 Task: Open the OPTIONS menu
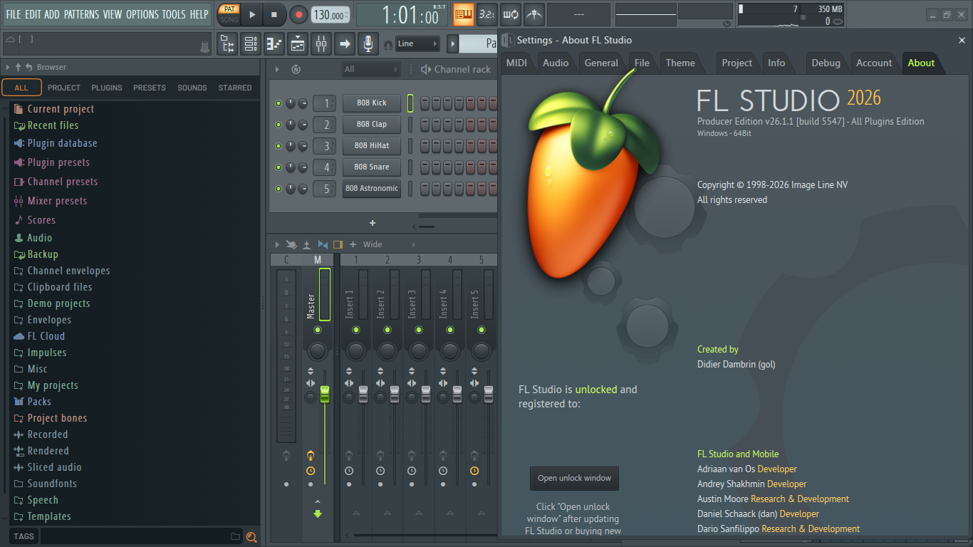[x=142, y=14]
